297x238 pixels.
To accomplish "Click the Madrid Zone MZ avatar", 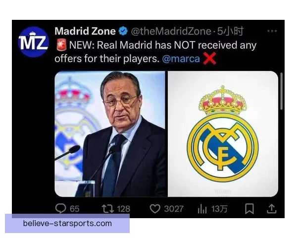I will click(x=33, y=42).
